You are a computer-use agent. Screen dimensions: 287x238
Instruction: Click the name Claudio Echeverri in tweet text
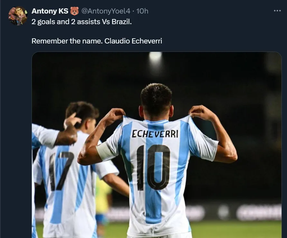pos(133,41)
